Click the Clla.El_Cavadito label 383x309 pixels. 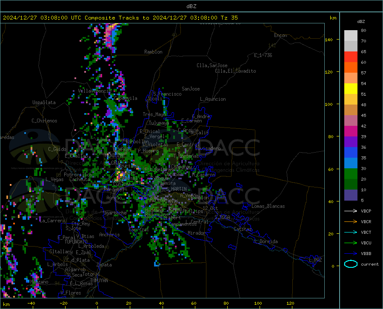(x=235, y=71)
